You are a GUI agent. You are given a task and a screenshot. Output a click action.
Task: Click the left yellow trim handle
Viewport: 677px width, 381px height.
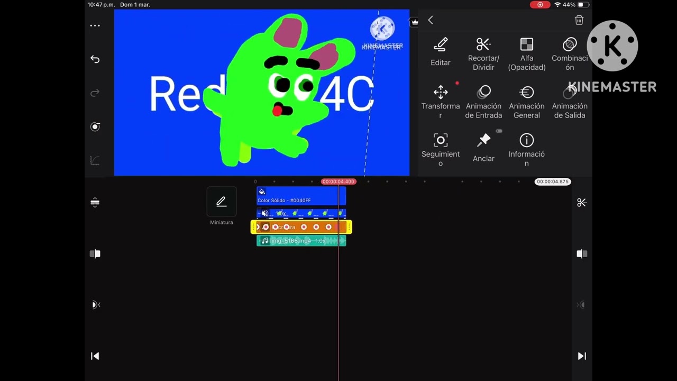(x=253, y=227)
